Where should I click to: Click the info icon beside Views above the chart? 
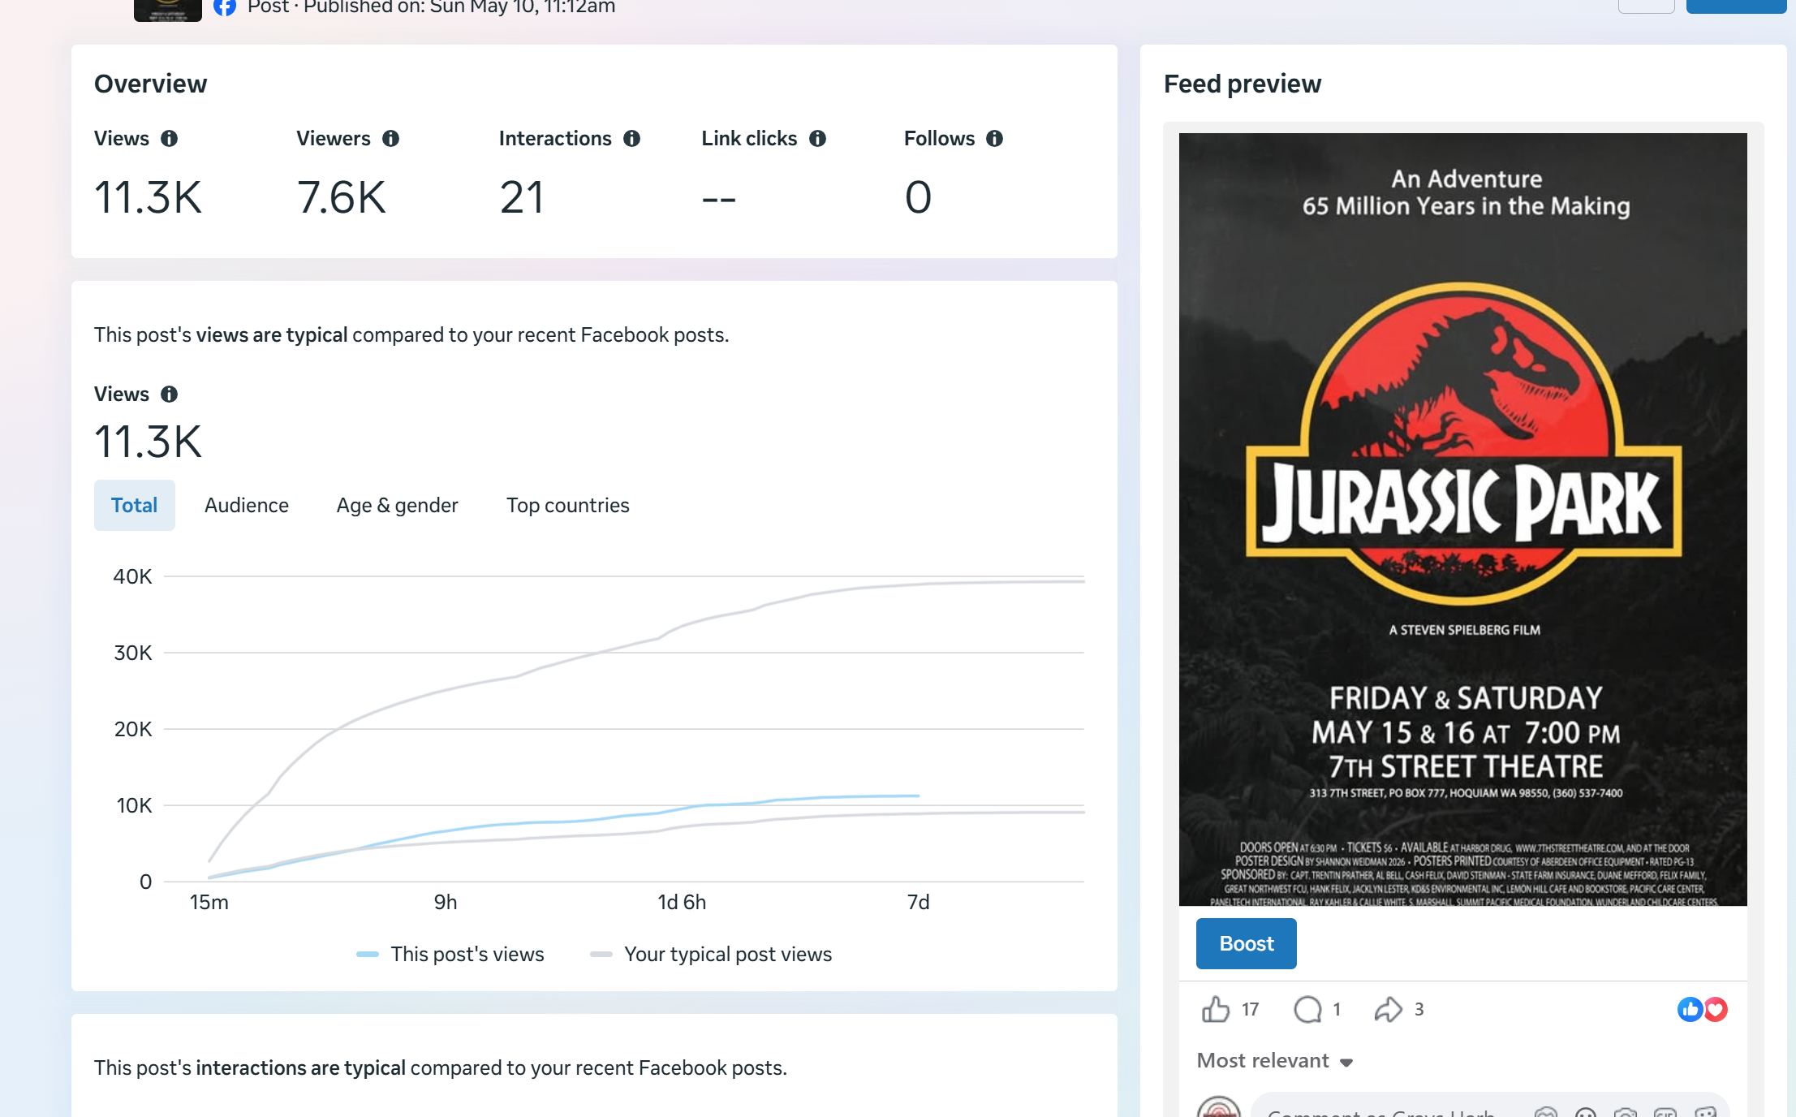pyautogui.click(x=169, y=395)
